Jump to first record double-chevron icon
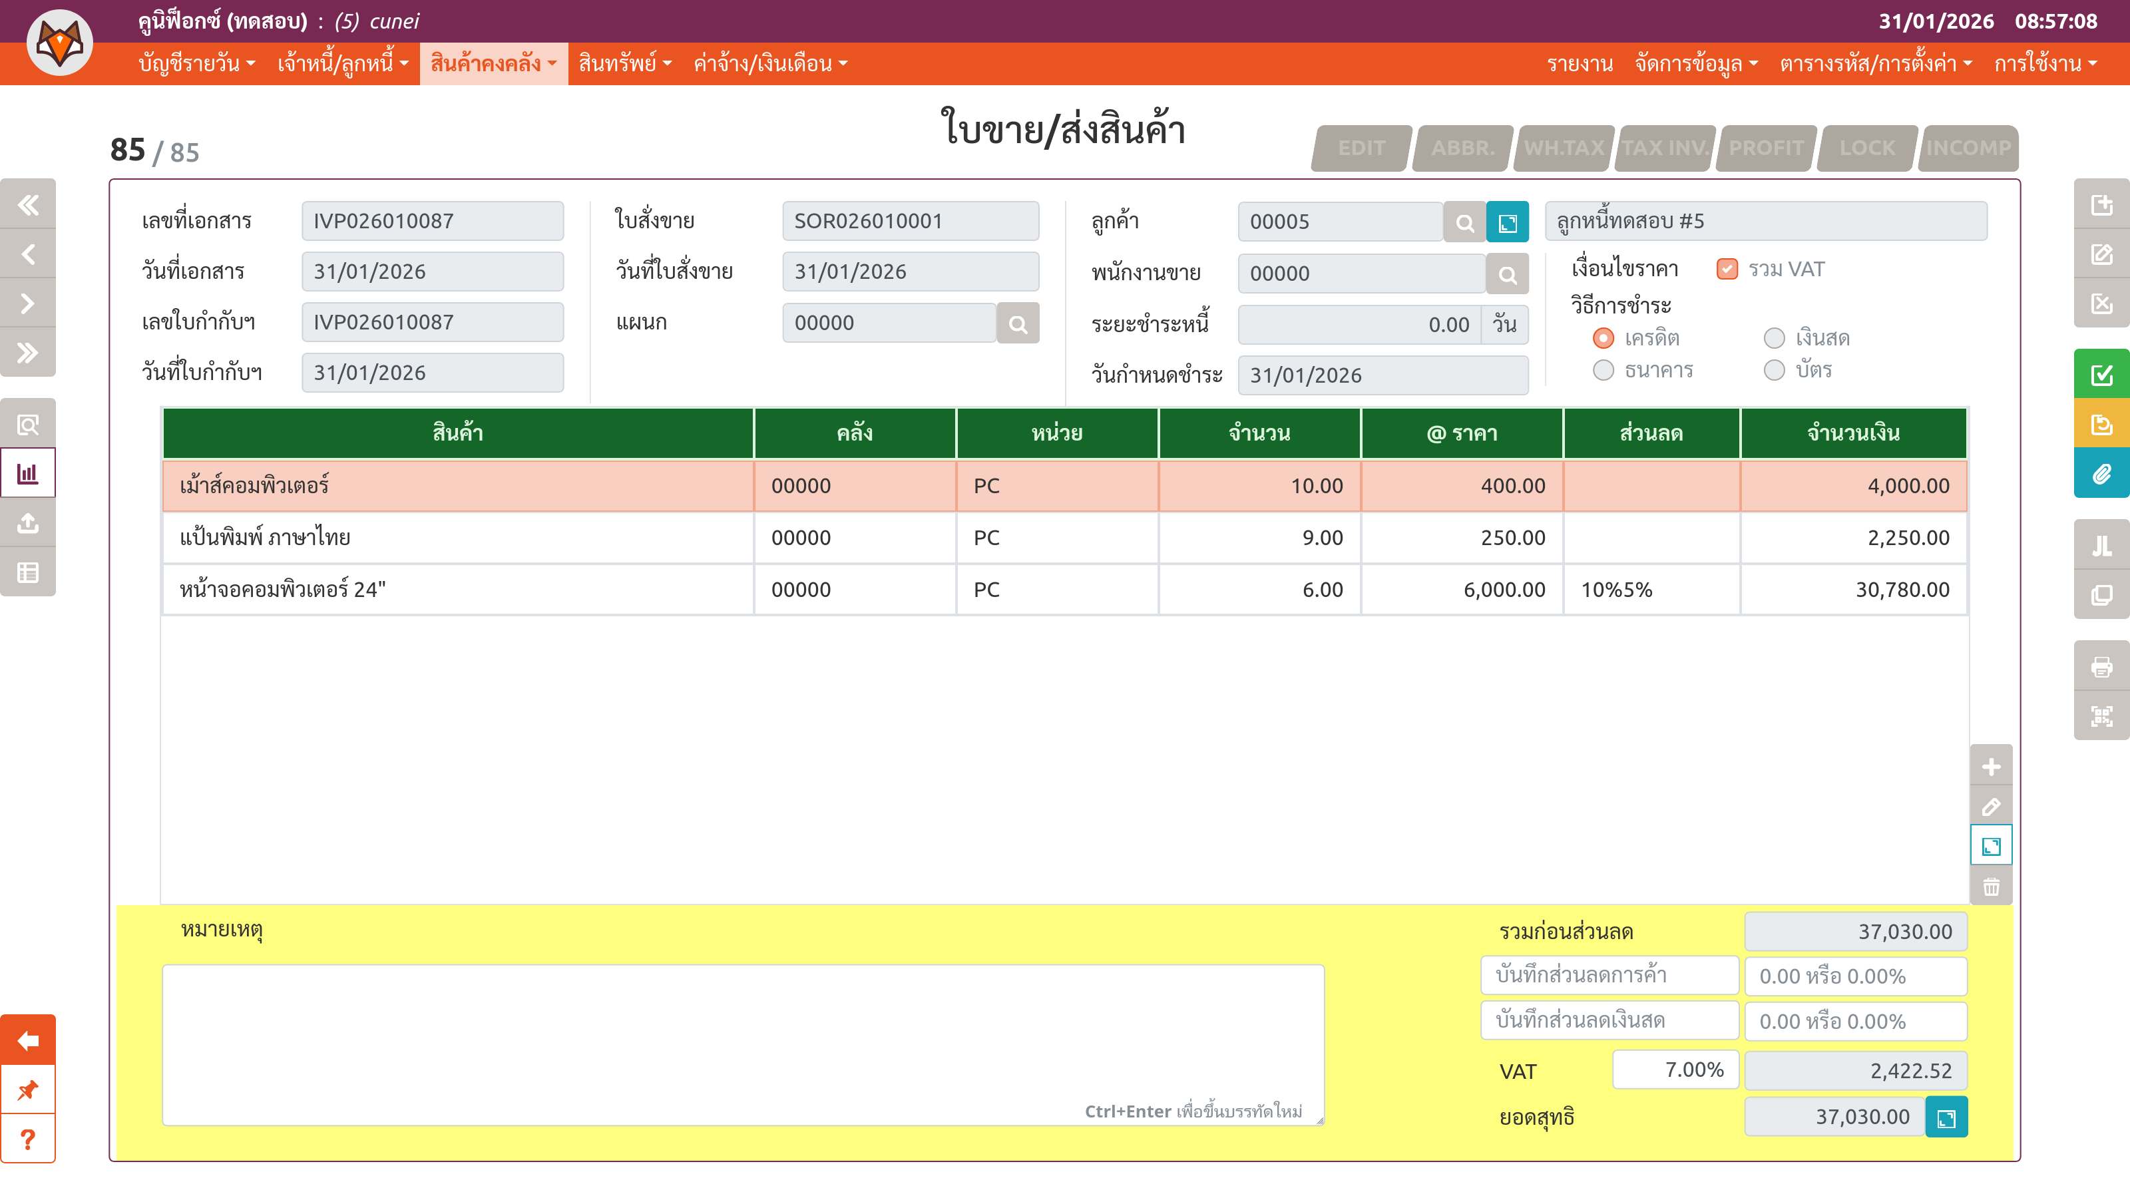 pos(28,204)
